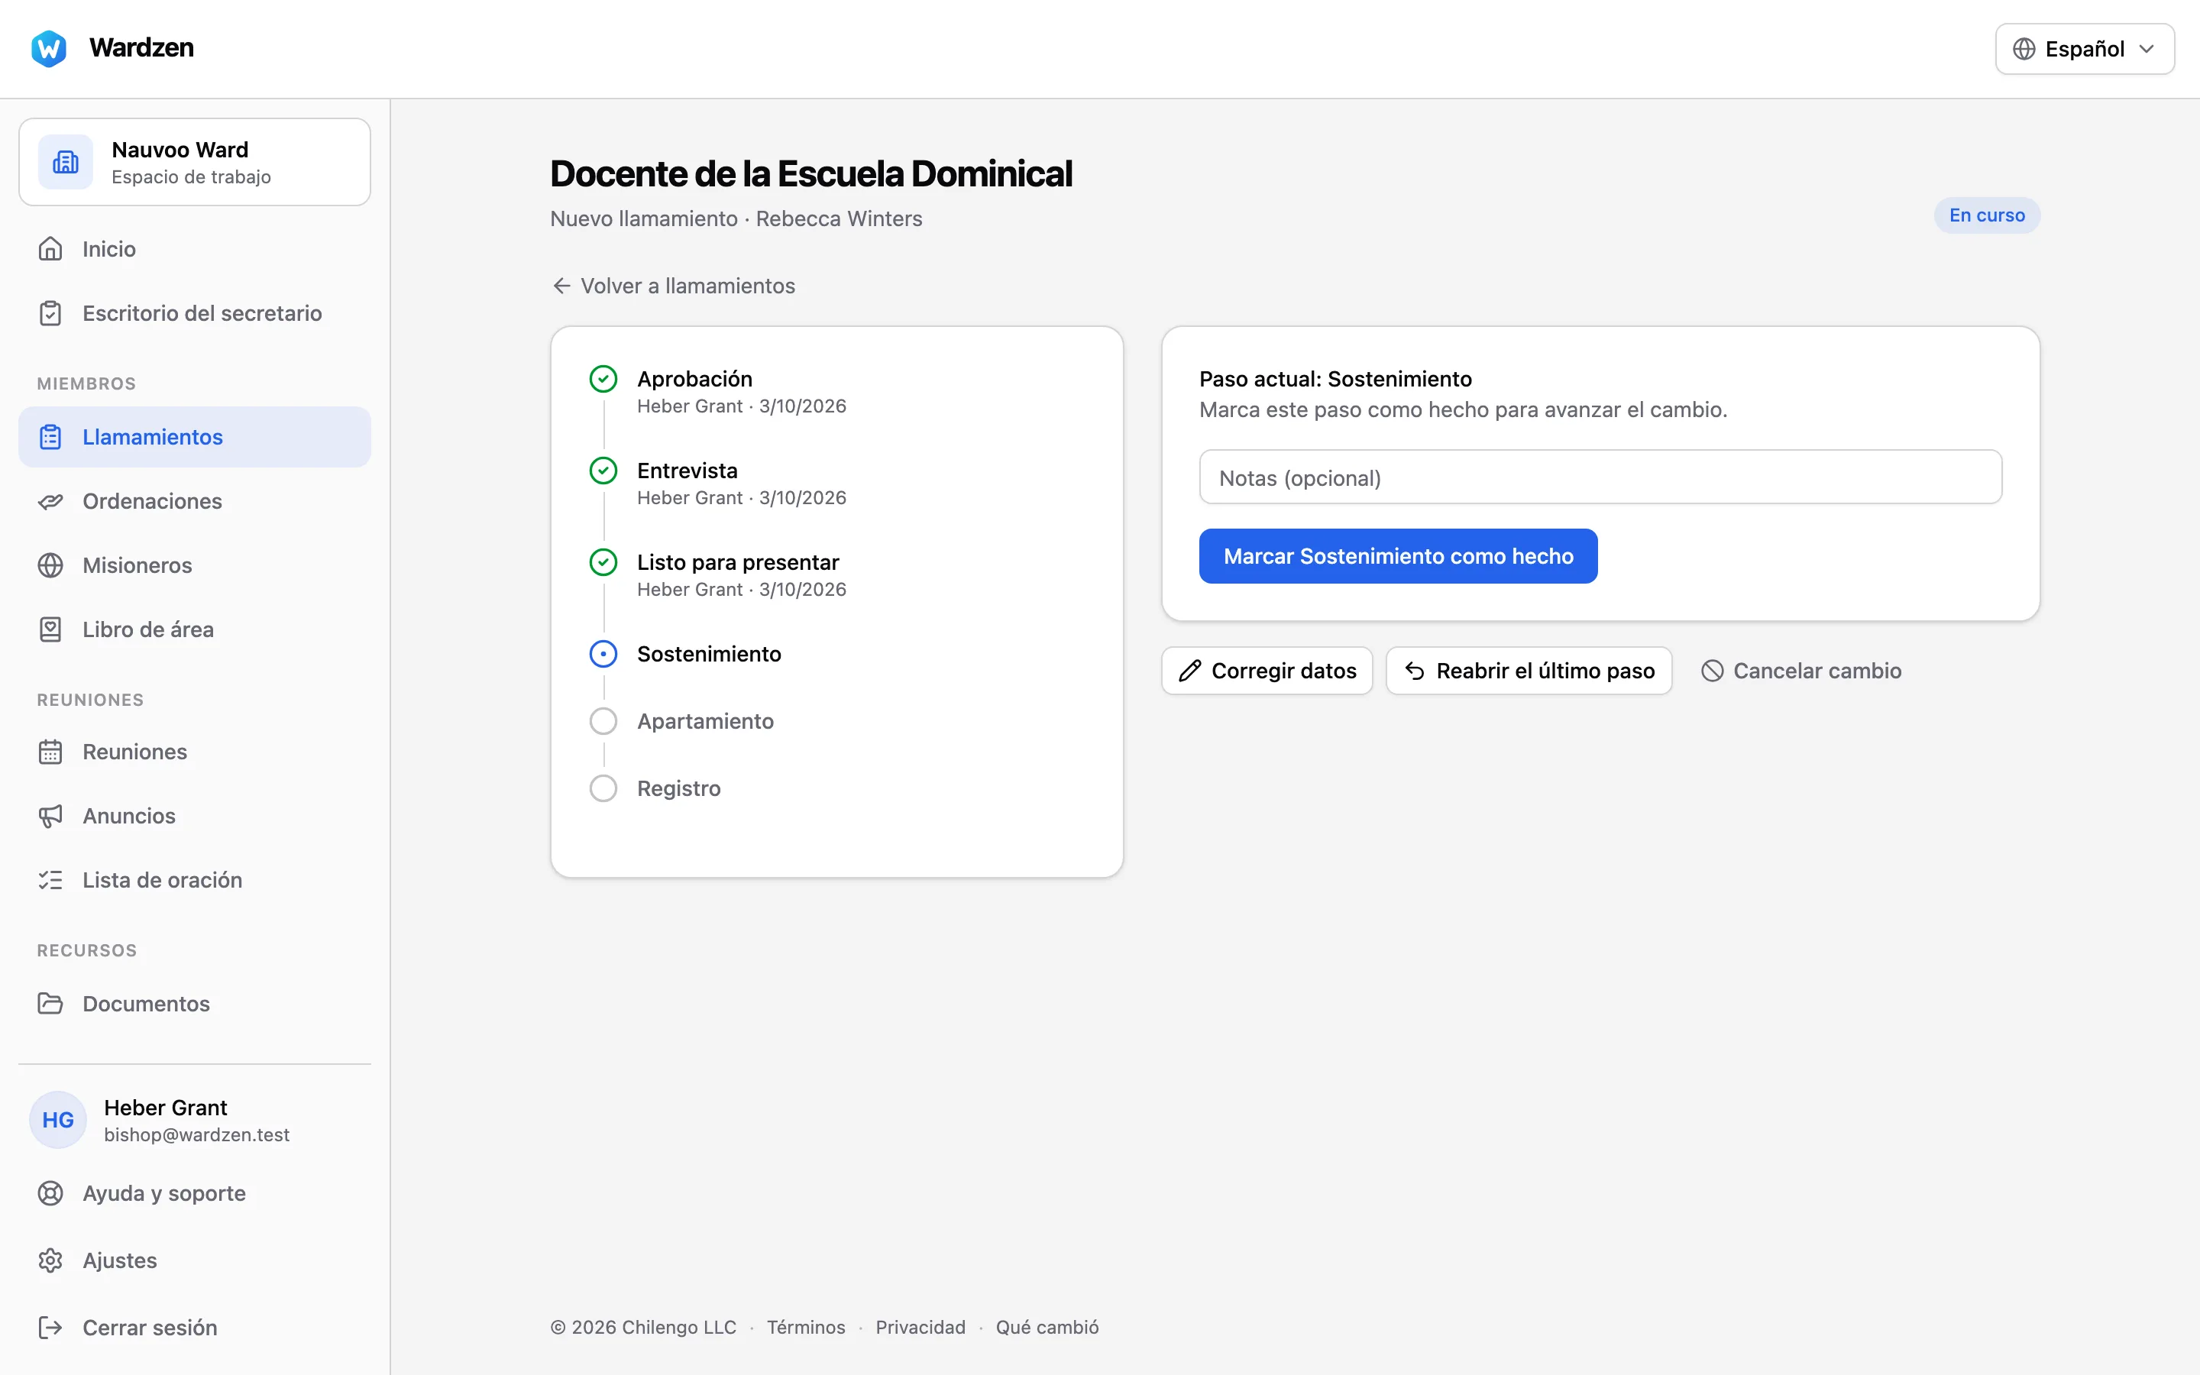
Task: Select the Aprobación completed step marker
Action: 603,379
